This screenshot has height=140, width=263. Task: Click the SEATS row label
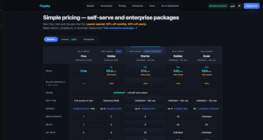point(49,125)
